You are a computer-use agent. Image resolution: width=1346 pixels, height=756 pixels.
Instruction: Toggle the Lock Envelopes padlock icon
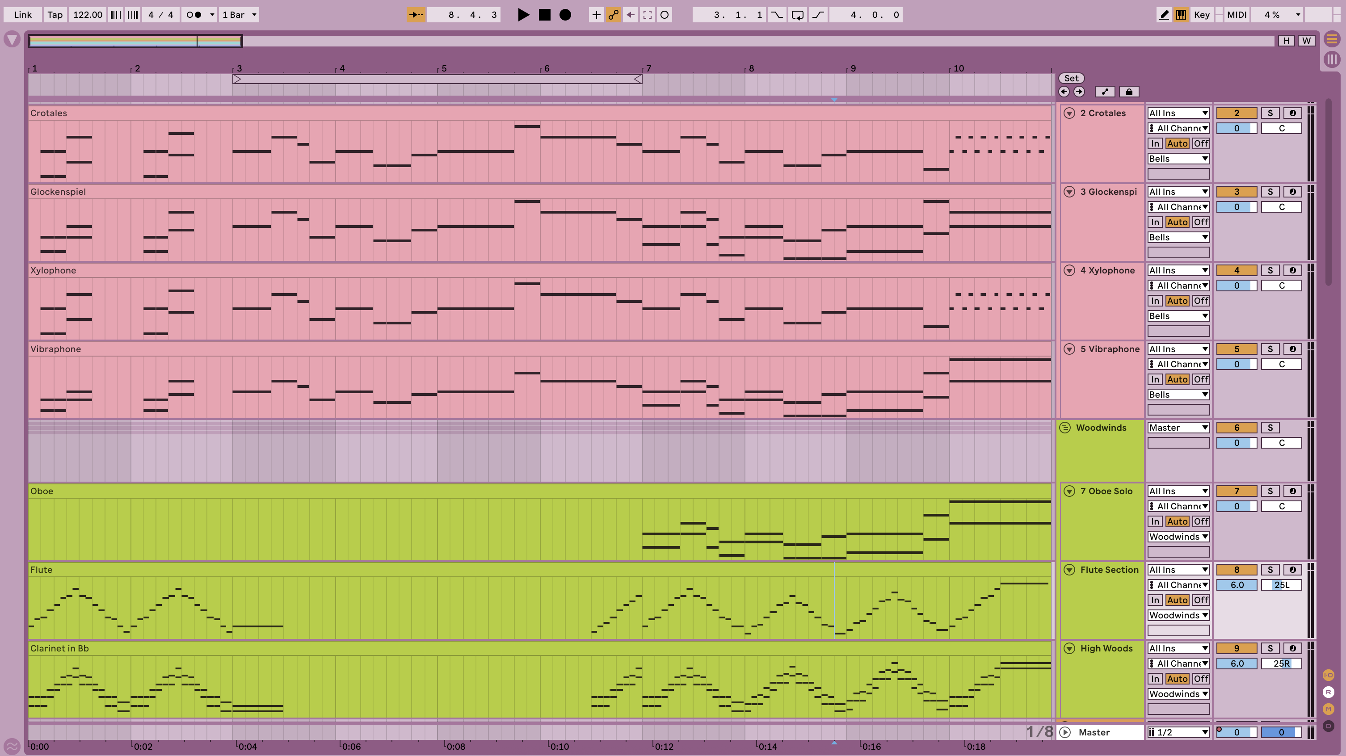click(1129, 92)
